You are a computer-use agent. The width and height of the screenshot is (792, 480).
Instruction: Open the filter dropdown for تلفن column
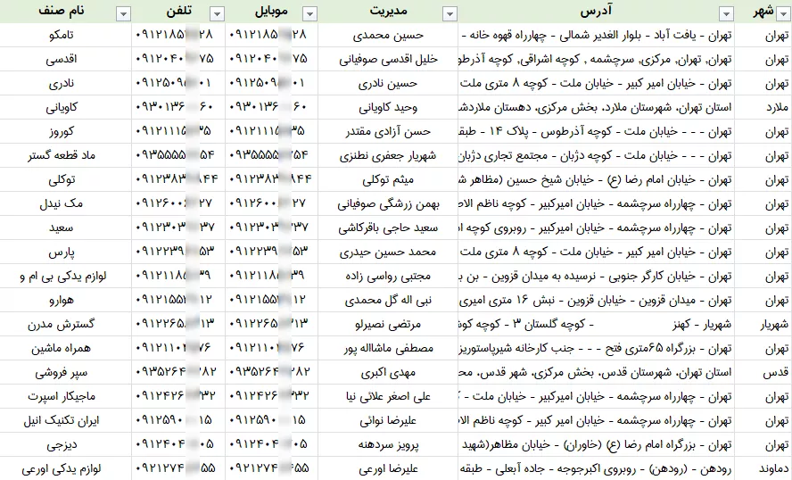[x=217, y=14]
